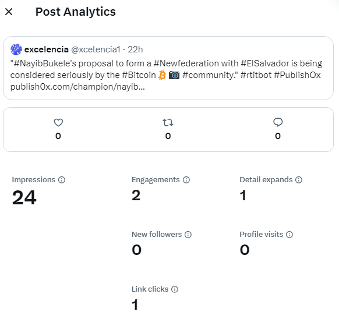This screenshot has width=339, height=326.
Task: Open the @xcelencia1 handle link
Action: (96, 49)
